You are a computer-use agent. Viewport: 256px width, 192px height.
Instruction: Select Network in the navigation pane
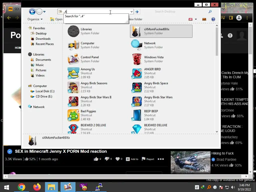(x=39, y=107)
